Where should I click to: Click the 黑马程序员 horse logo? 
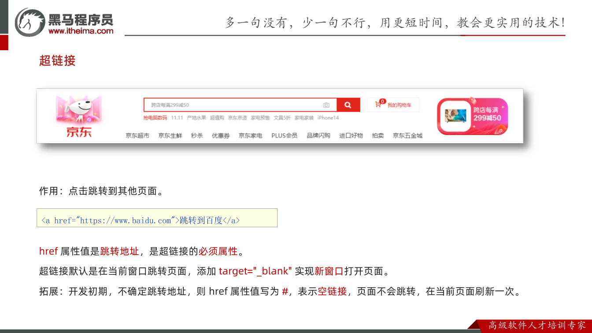(x=30, y=22)
